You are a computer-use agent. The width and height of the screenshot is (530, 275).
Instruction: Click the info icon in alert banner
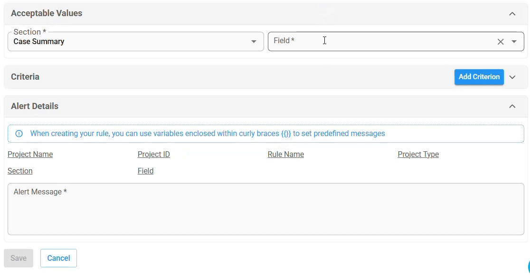(19, 134)
